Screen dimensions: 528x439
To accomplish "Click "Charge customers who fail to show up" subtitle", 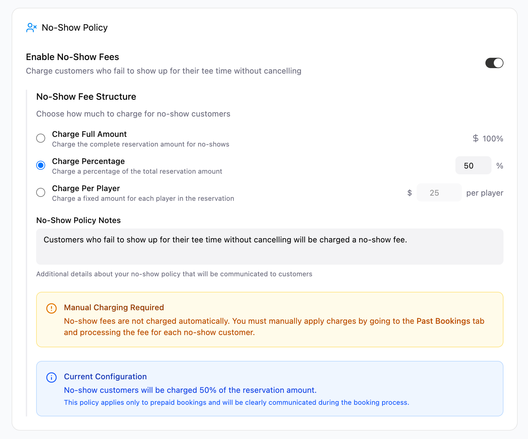I will click(x=164, y=71).
